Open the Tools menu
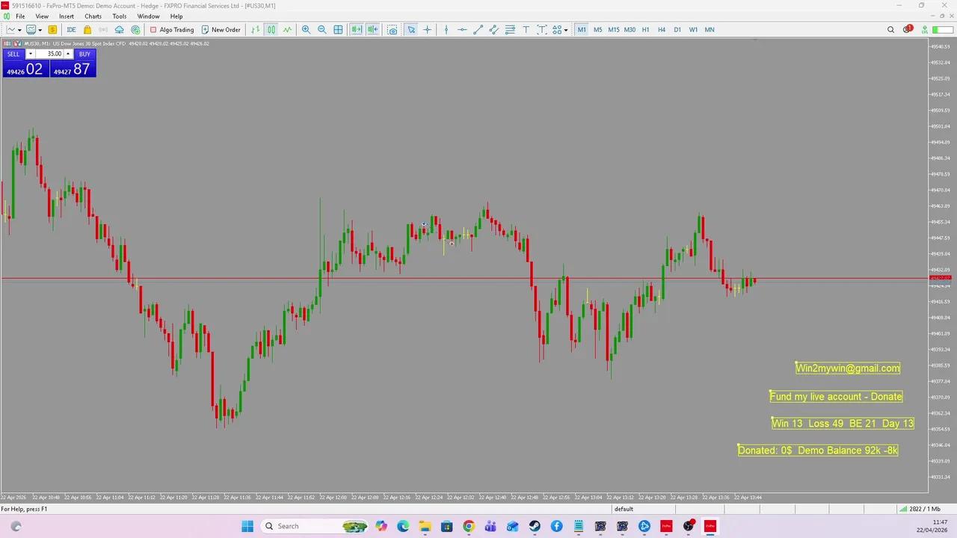 coord(120,16)
